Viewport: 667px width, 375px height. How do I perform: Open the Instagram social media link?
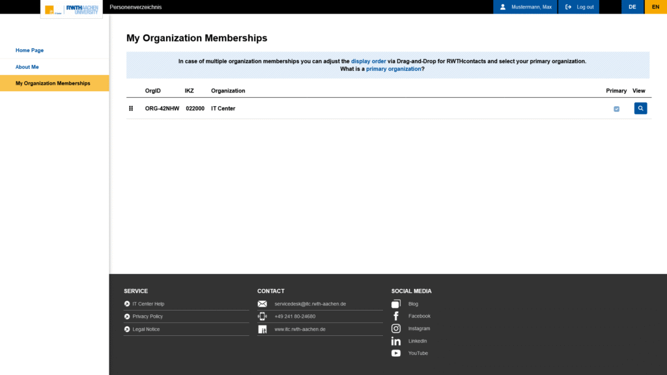[419, 329]
